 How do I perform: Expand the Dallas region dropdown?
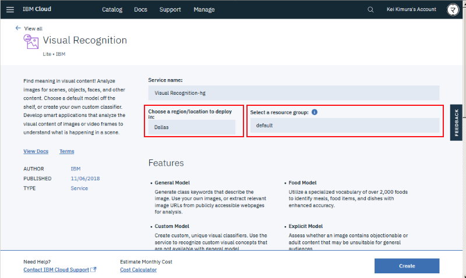point(191,127)
